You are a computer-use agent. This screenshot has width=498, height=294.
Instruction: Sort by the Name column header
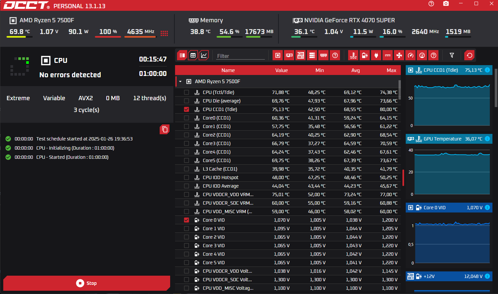pyautogui.click(x=228, y=70)
